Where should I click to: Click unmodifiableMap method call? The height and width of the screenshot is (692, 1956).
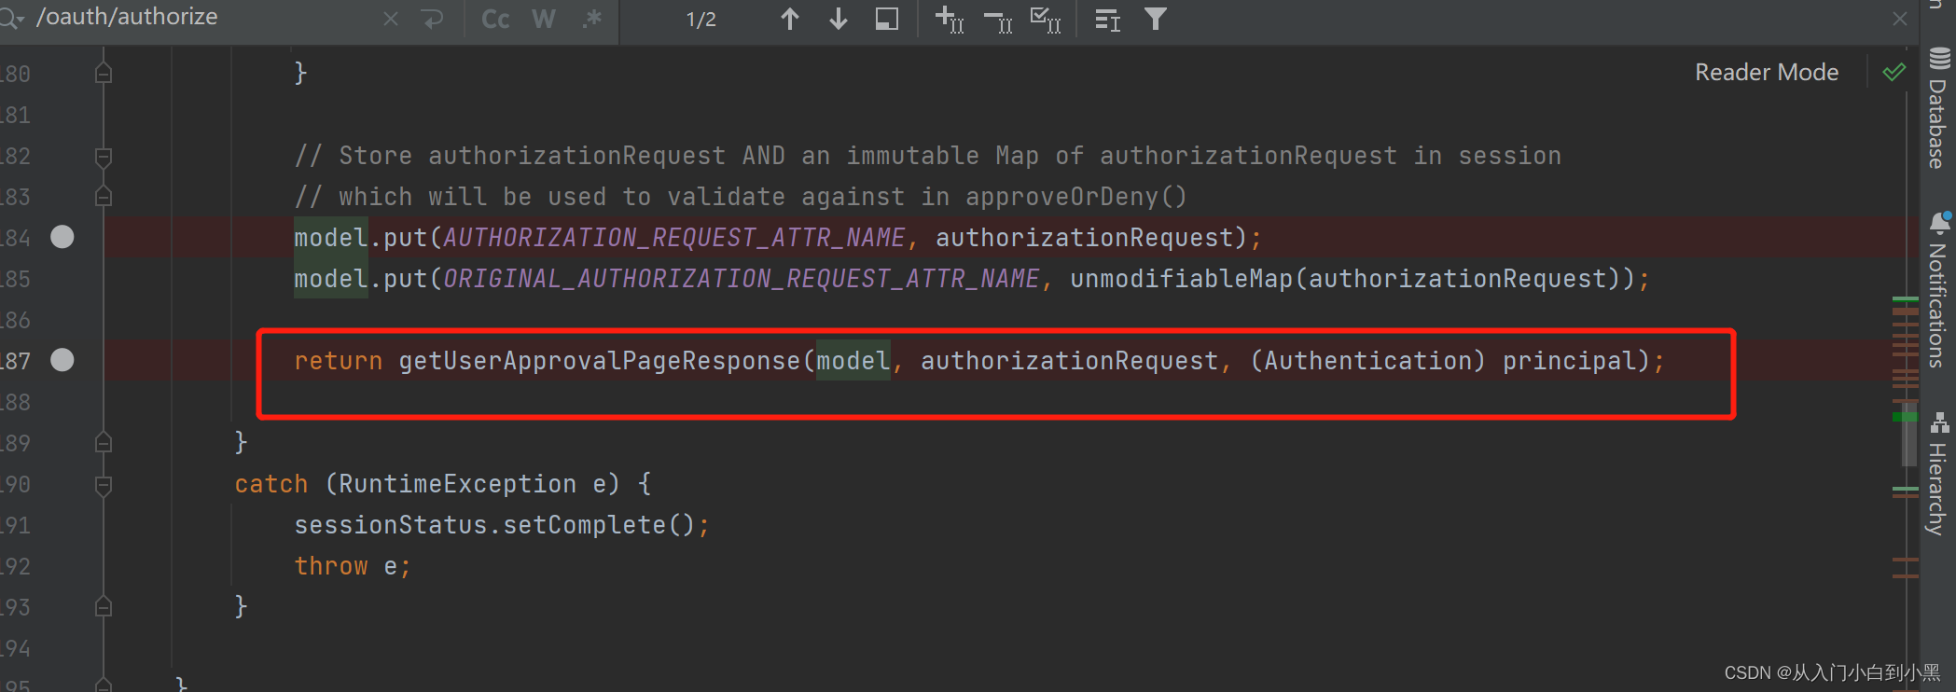[x=1182, y=279]
